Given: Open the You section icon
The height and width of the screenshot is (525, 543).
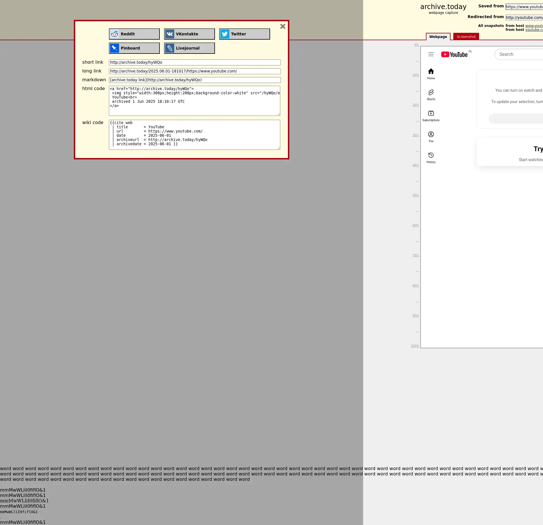Looking at the screenshot, I should 431,136.
